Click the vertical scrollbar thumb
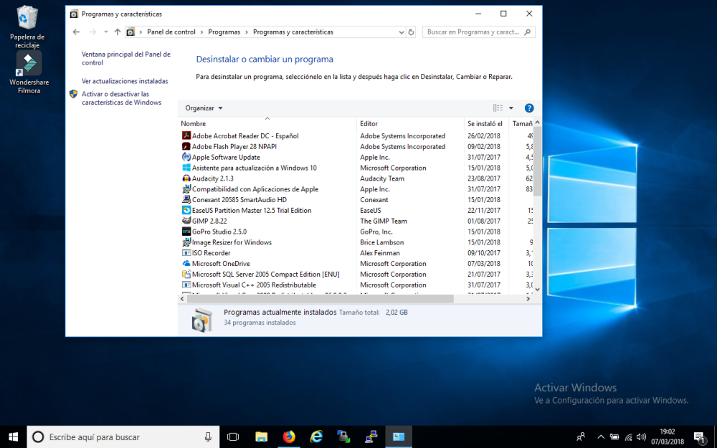 [537, 161]
